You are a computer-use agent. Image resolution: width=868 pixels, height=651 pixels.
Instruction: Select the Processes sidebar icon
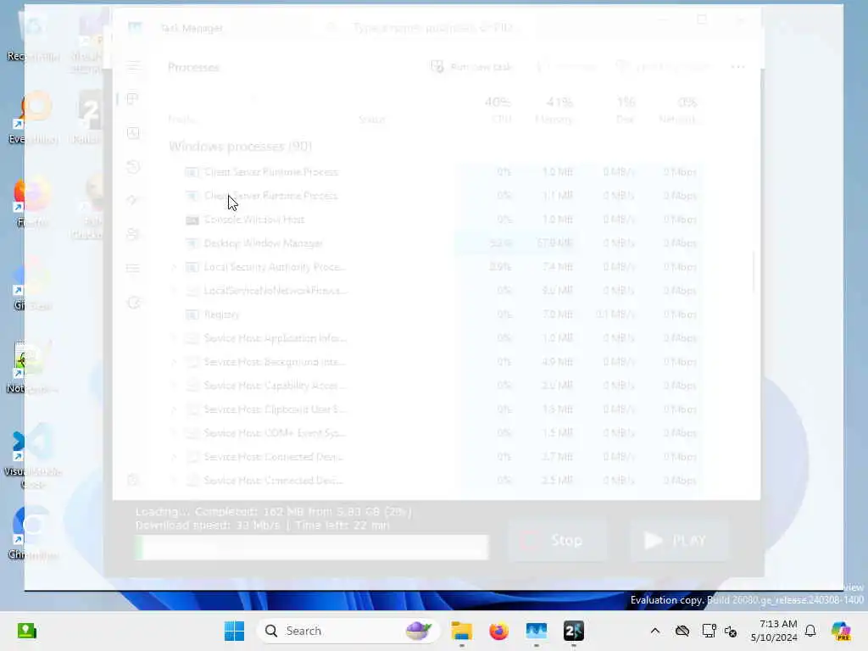coord(133,99)
